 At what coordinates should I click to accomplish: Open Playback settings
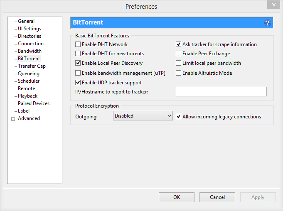27,96
